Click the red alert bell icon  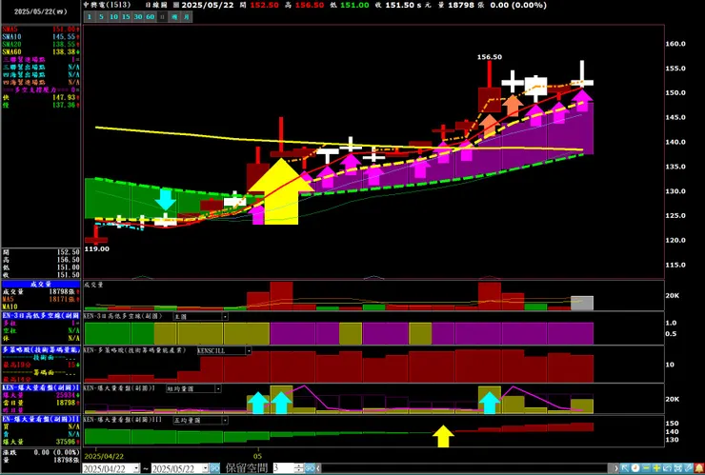tap(699, 468)
